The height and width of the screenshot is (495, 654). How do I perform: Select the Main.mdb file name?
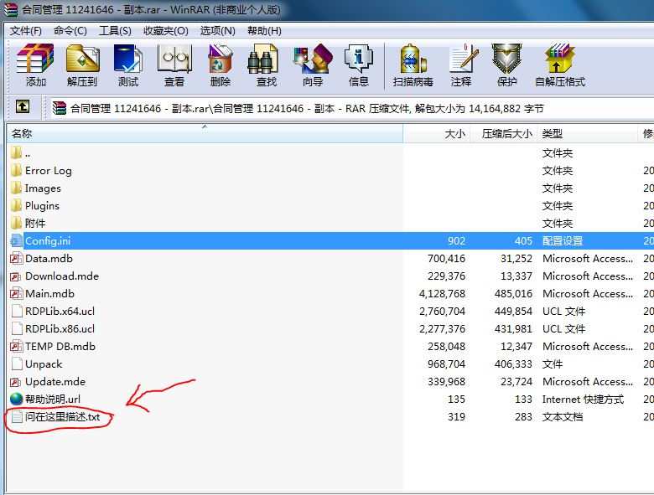(x=49, y=293)
